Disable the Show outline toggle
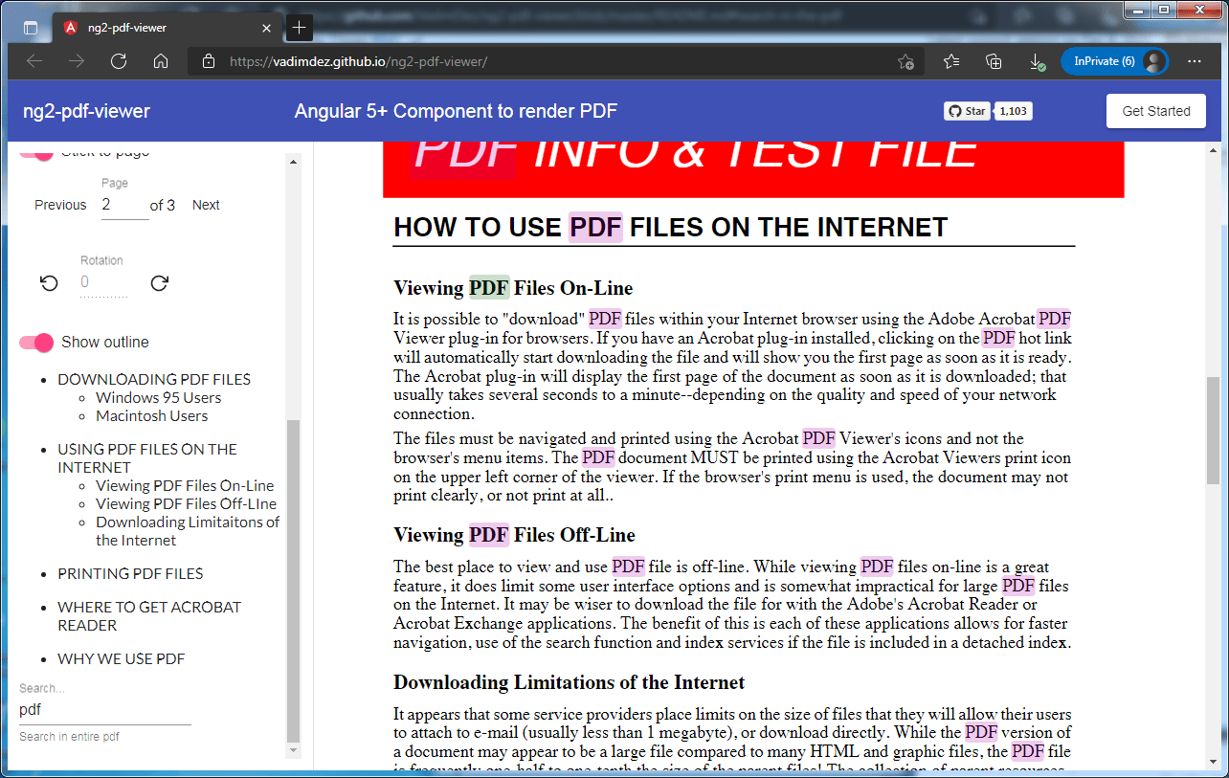 click(35, 342)
